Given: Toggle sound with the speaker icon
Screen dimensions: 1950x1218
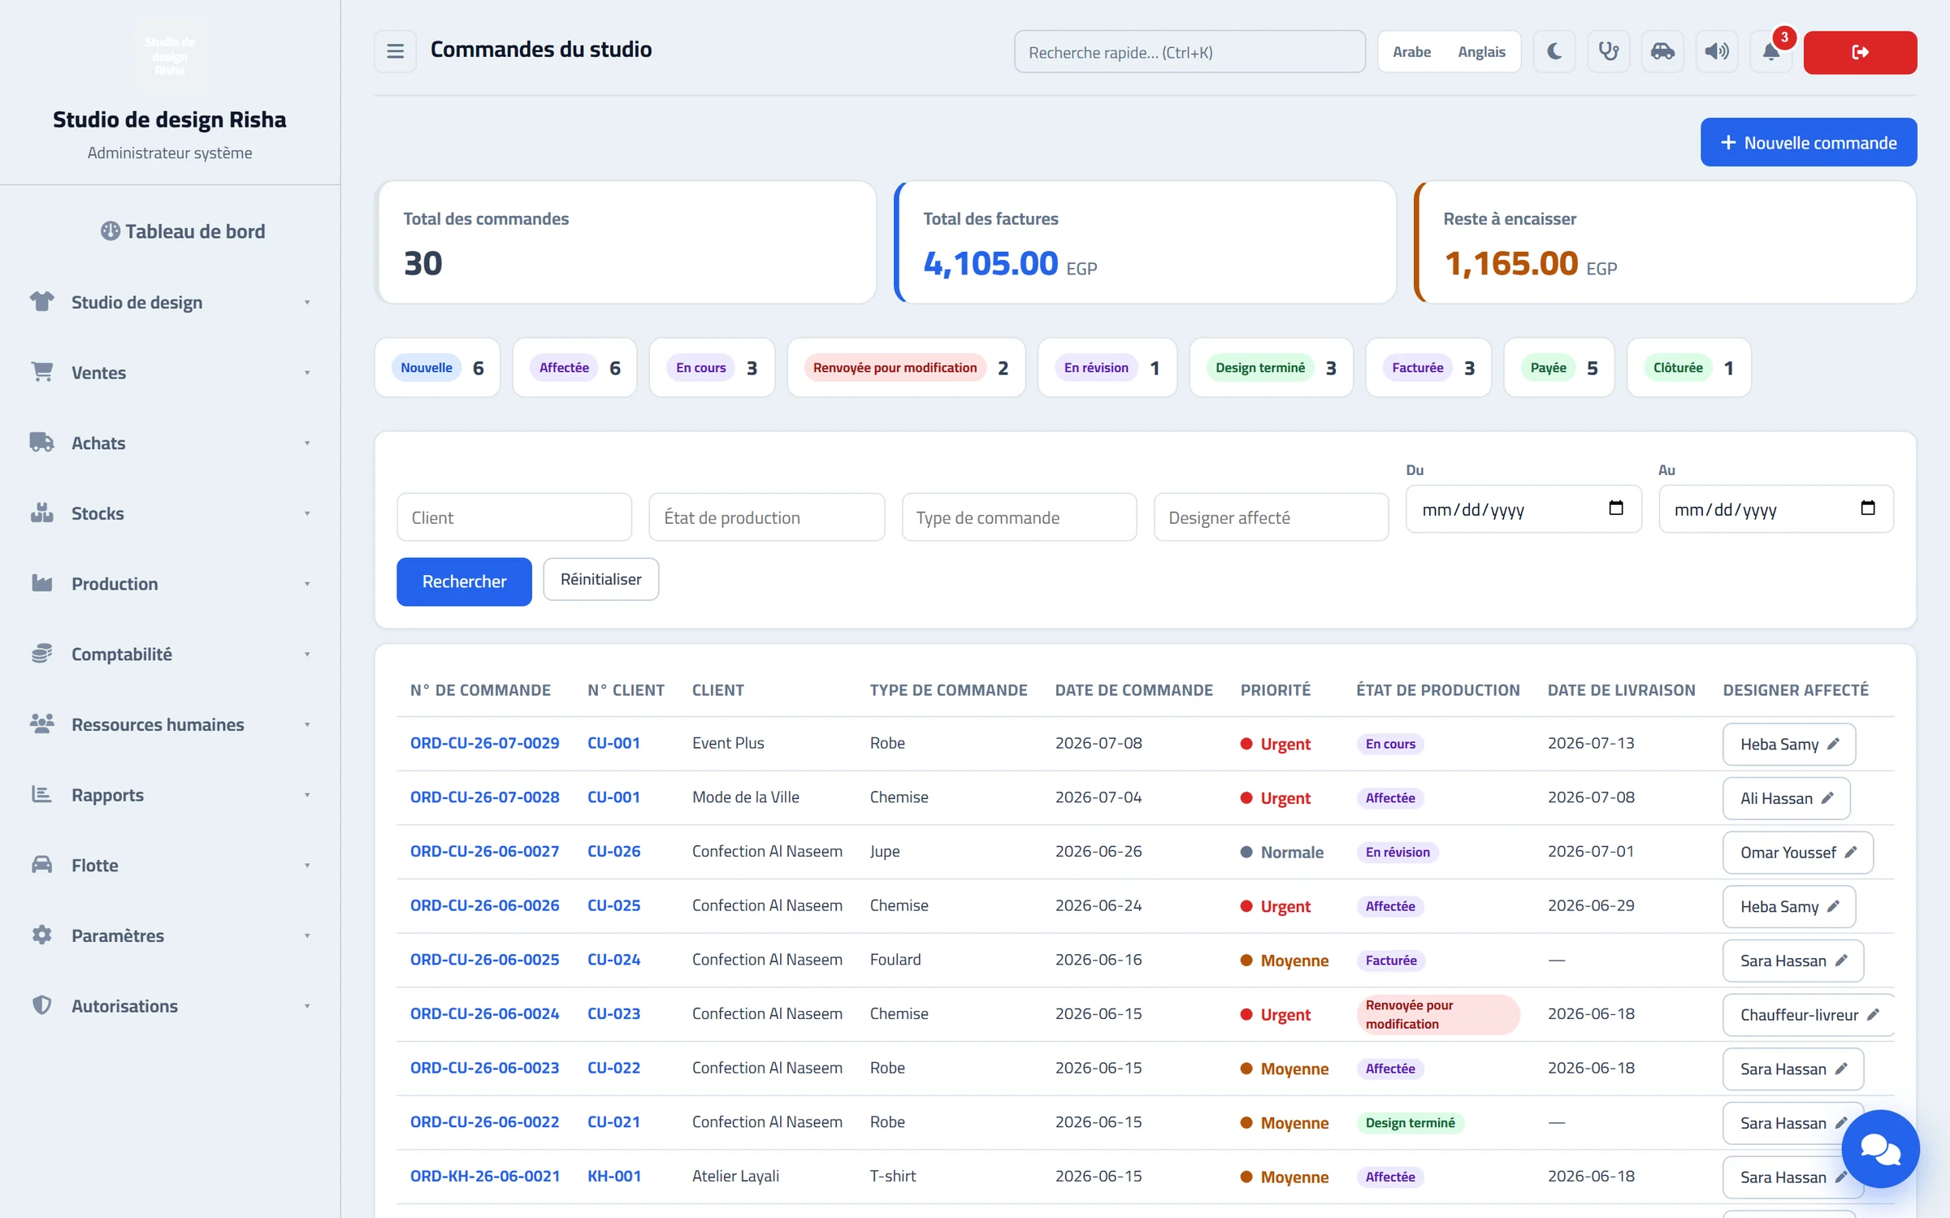Looking at the screenshot, I should pos(1716,52).
